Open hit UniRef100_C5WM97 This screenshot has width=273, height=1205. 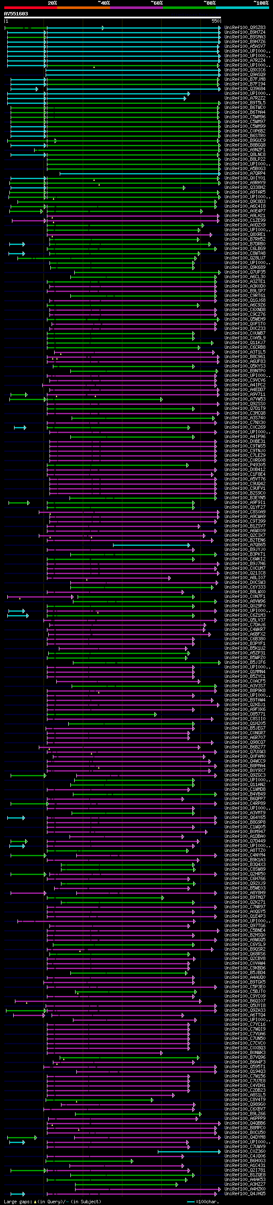(x=245, y=122)
